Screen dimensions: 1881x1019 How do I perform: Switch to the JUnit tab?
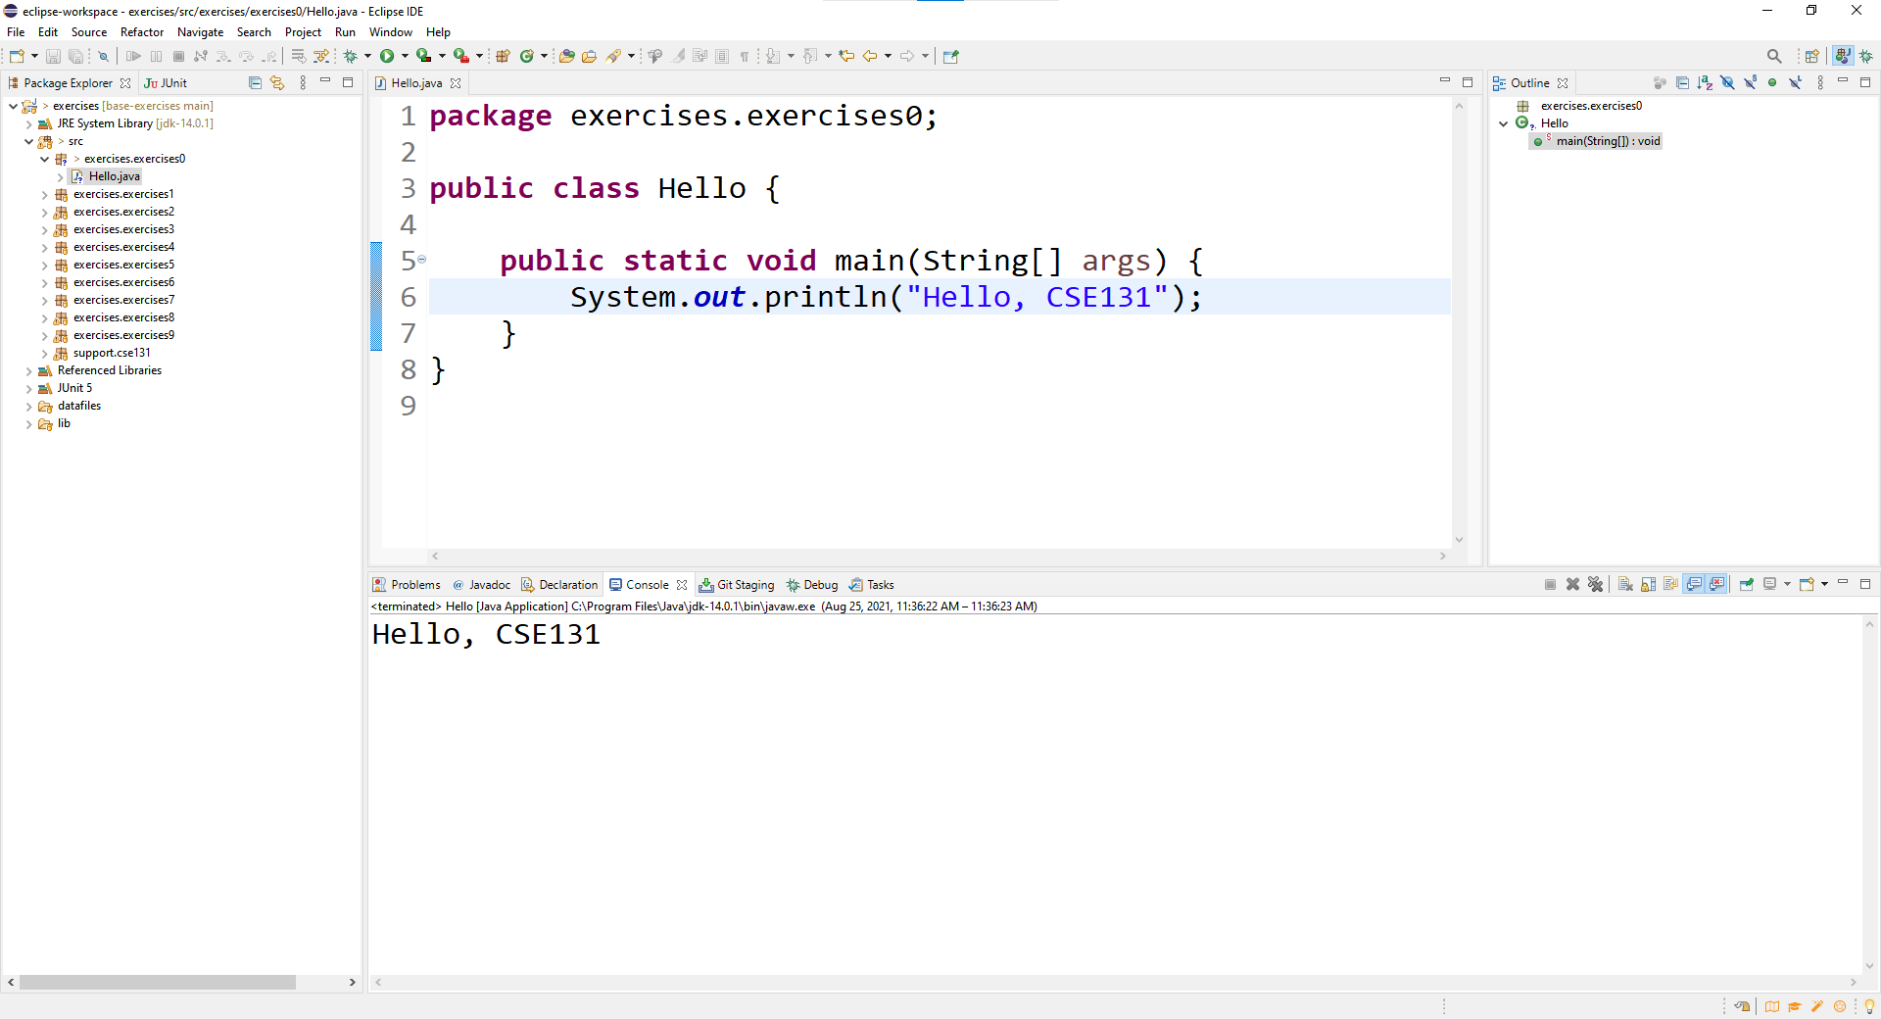click(166, 82)
